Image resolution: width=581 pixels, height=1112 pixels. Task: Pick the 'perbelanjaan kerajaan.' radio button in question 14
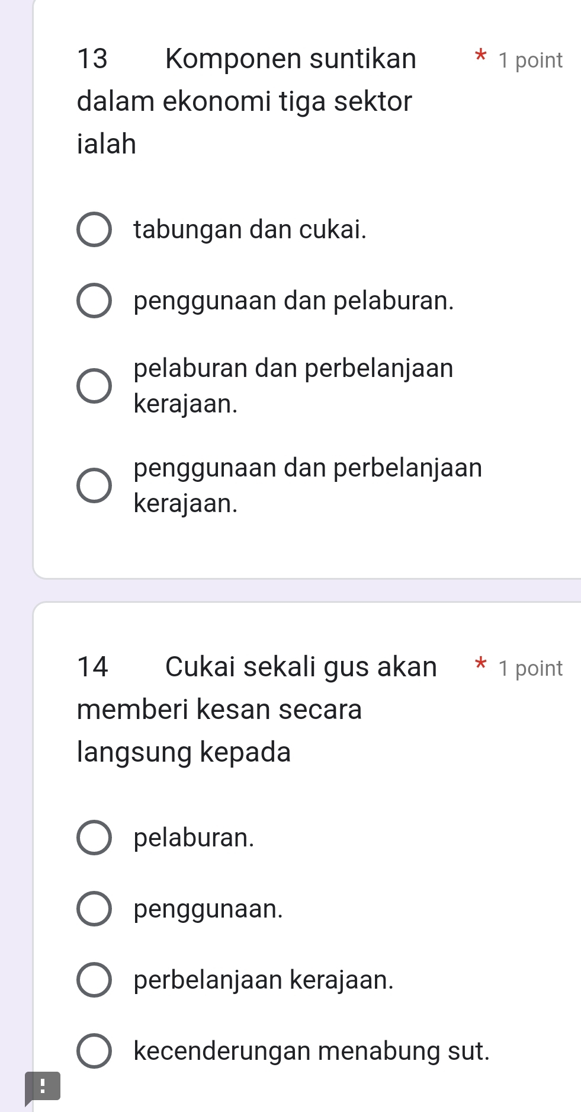pyautogui.click(x=94, y=980)
